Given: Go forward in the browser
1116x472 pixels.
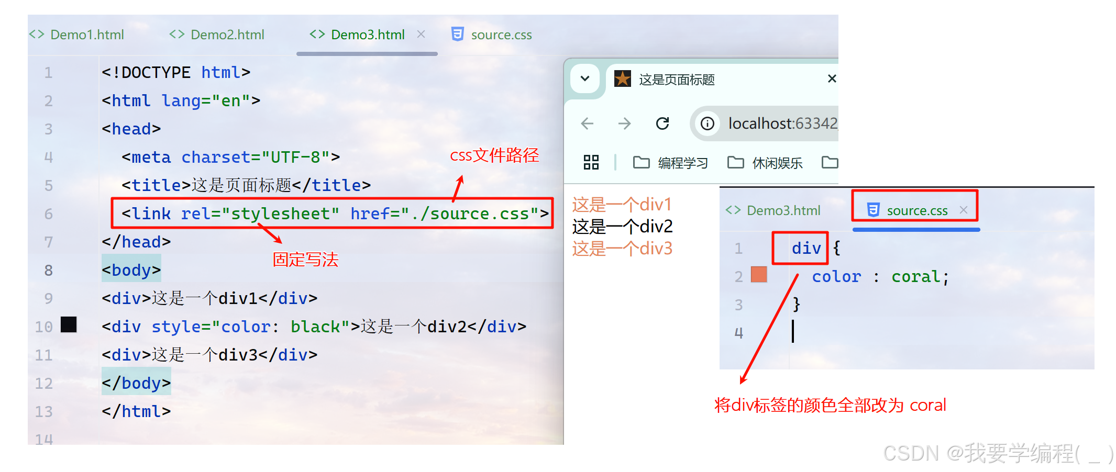Looking at the screenshot, I should click(624, 123).
